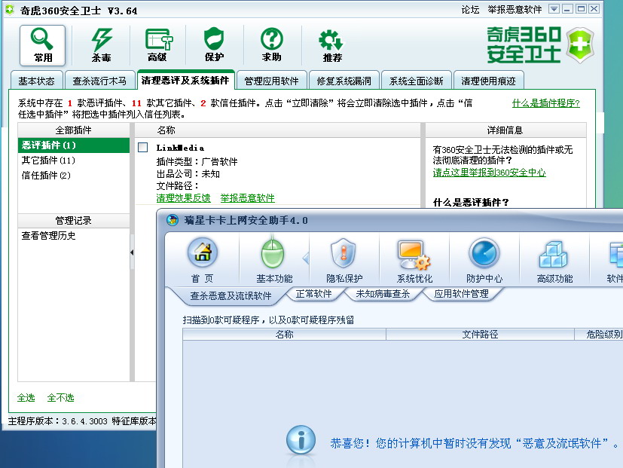Switch to 查杀流行木马 tab
The height and width of the screenshot is (468, 623).
point(99,81)
